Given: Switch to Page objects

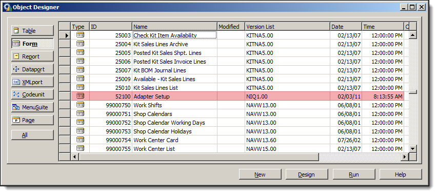Looking at the screenshot, I should (x=32, y=120).
